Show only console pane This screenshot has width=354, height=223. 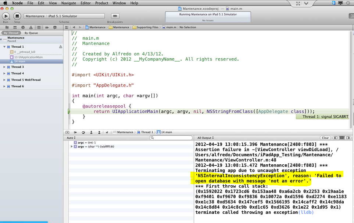pos(348,138)
